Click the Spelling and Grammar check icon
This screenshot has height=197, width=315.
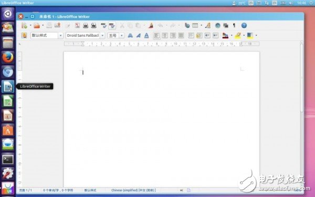[103, 26]
